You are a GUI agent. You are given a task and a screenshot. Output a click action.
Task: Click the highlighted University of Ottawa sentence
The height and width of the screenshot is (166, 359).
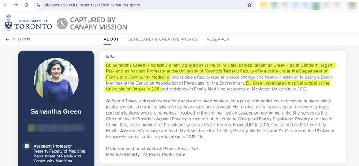[x=218, y=86]
